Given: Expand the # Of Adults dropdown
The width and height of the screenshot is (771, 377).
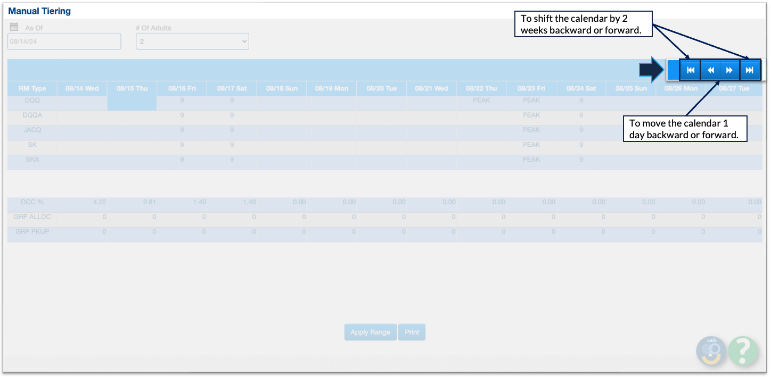Looking at the screenshot, I should coord(192,41).
